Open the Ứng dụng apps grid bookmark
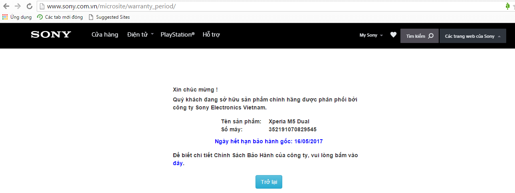 (x=17, y=17)
